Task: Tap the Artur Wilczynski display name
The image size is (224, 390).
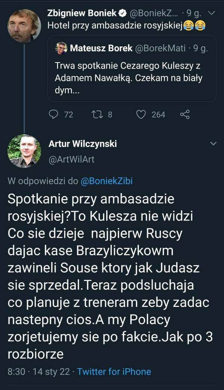Action: (x=83, y=143)
